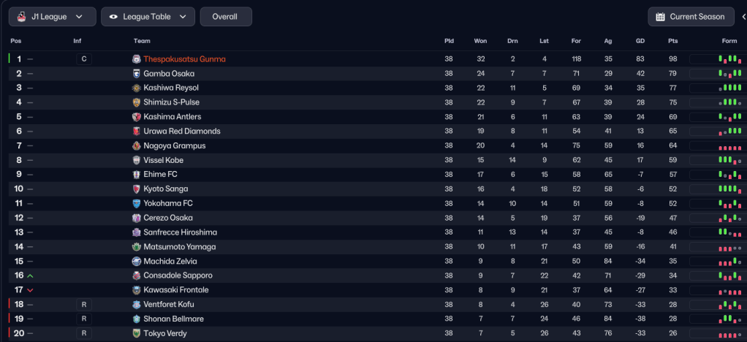Sort table by GD column header
The width and height of the screenshot is (747, 342).
coord(640,41)
